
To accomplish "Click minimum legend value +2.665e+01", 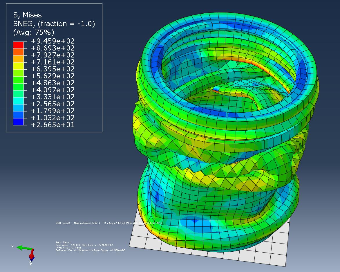I will click(53, 125).
